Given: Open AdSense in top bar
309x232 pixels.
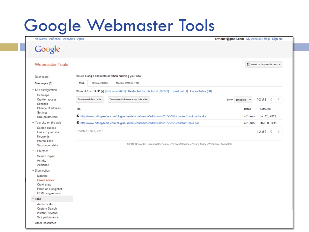Looking at the screenshot, I should coord(55,39).
